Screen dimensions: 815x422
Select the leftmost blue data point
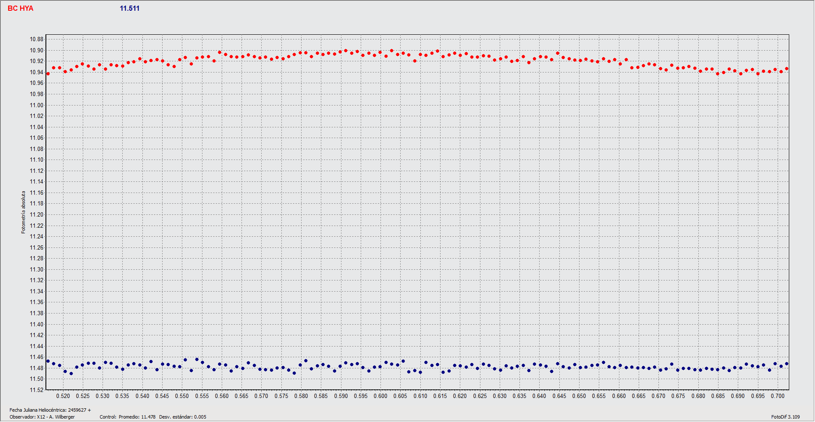point(48,361)
